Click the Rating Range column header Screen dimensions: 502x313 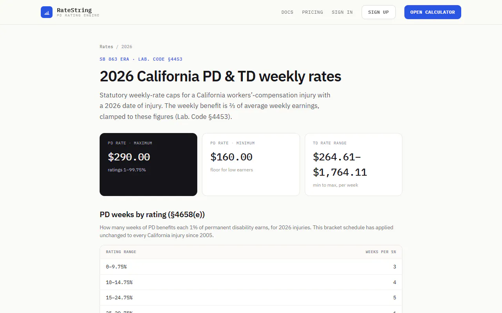[121, 252]
